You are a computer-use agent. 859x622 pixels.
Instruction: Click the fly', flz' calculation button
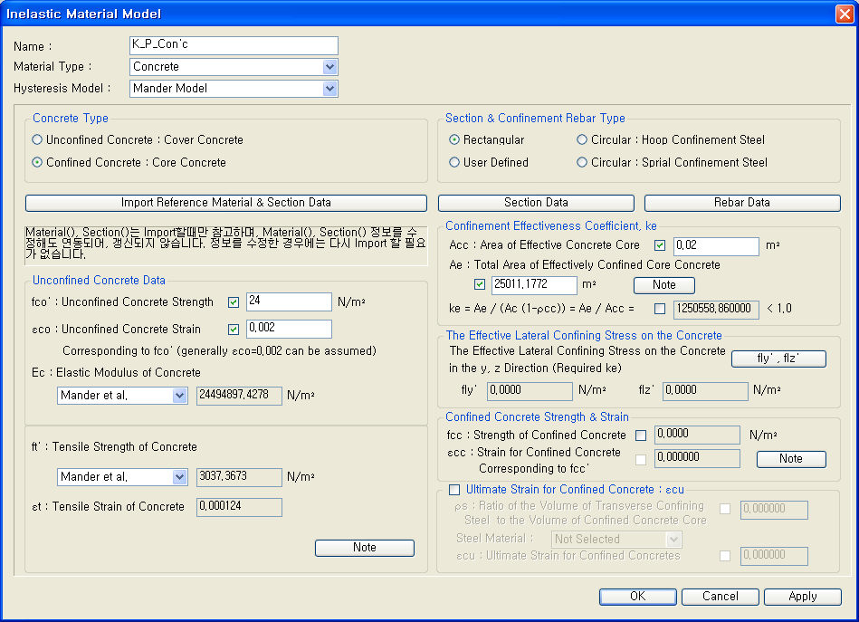click(778, 359)
